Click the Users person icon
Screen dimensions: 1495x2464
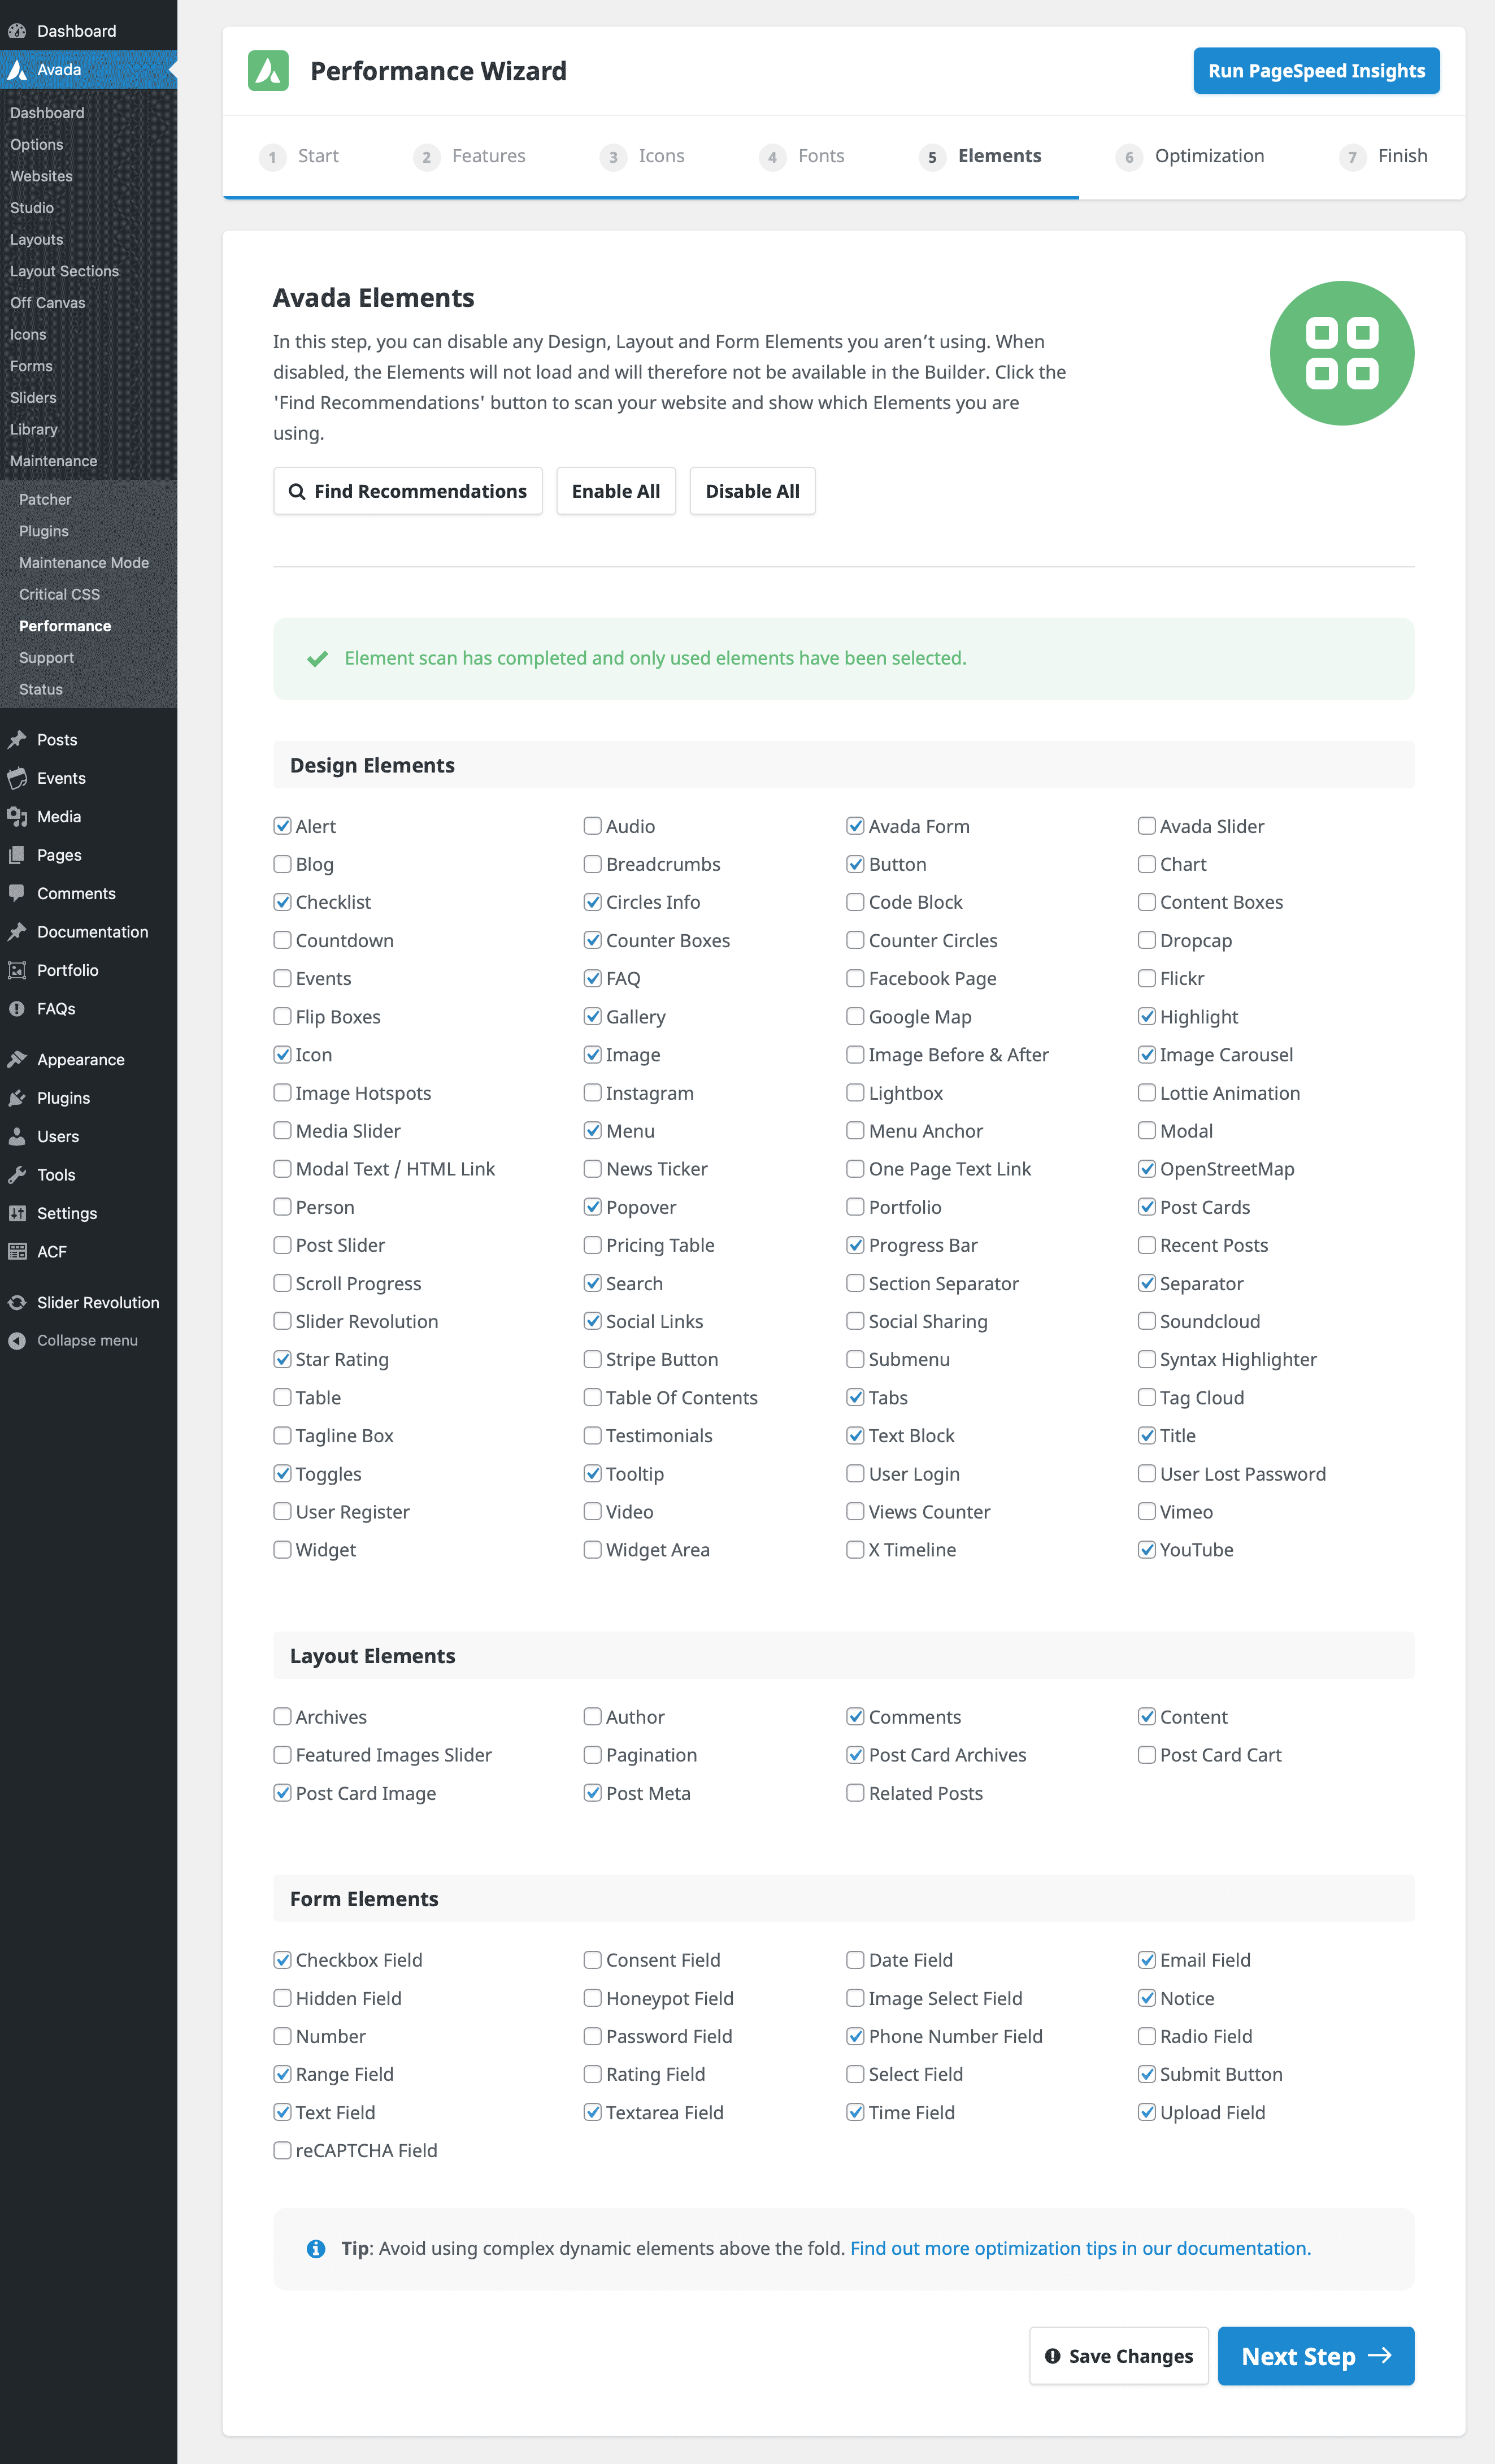[17, 1137]
